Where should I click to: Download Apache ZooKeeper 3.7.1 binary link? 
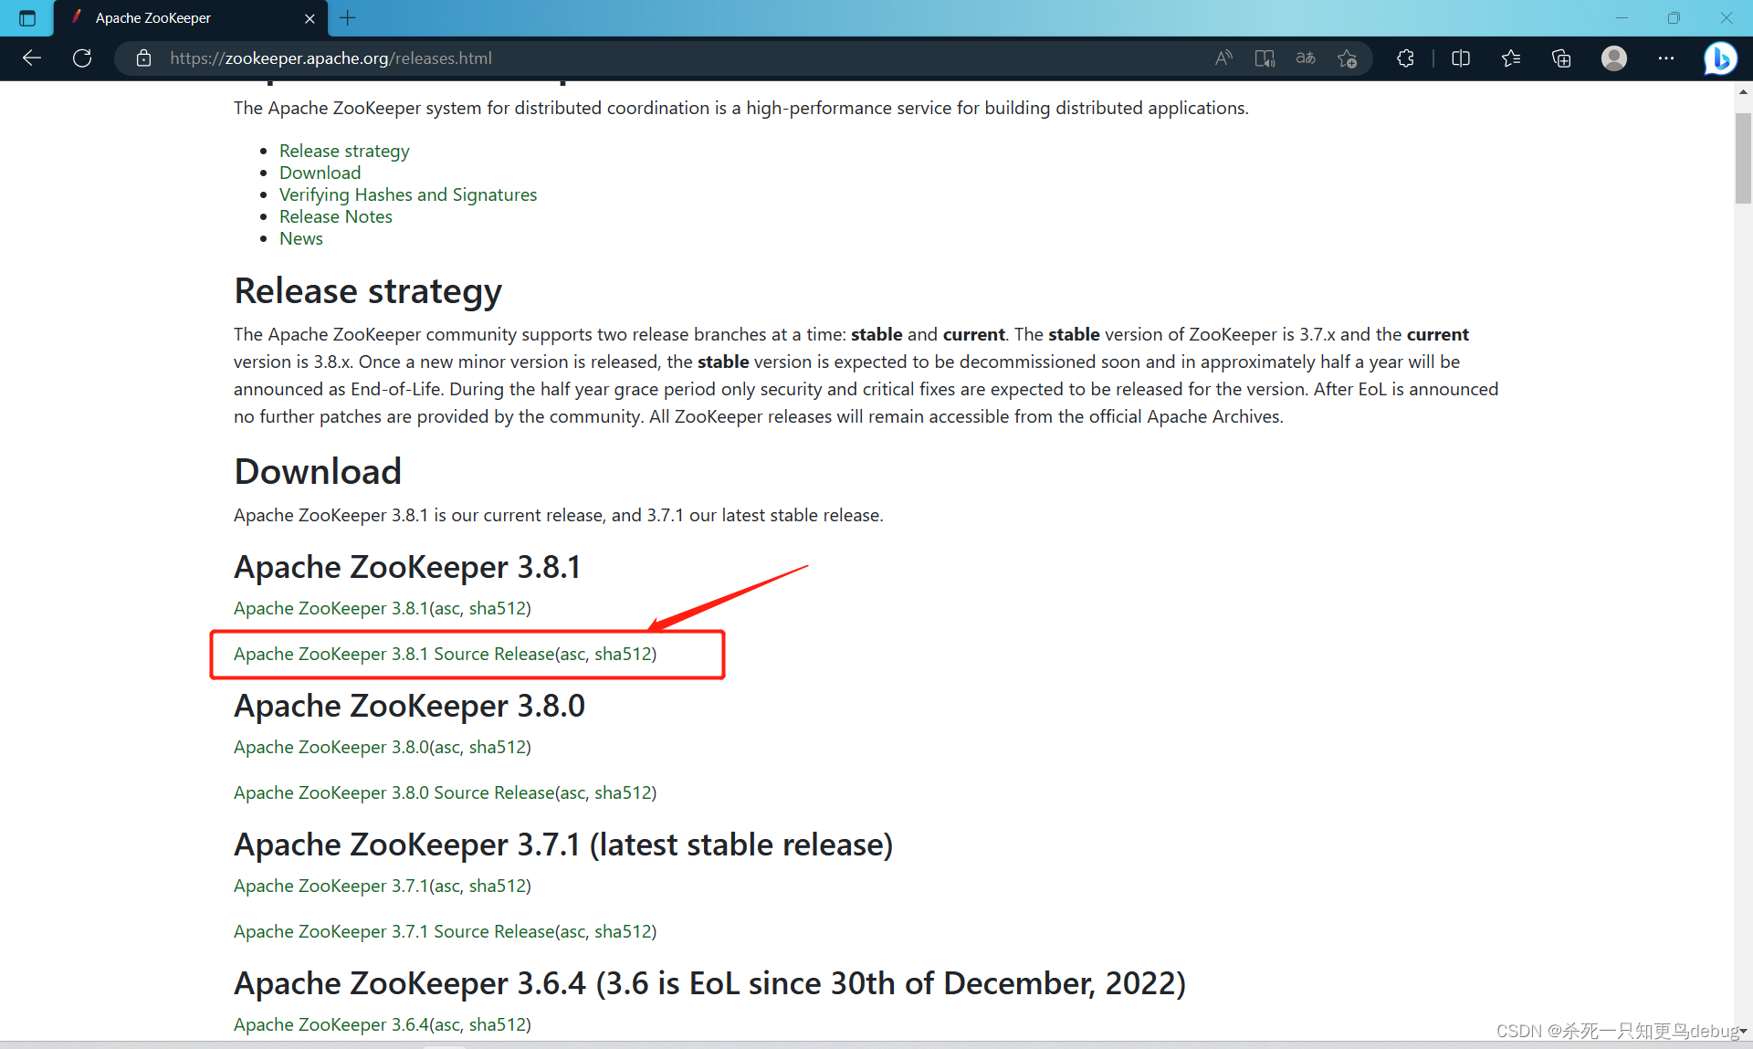pos(331,886)
